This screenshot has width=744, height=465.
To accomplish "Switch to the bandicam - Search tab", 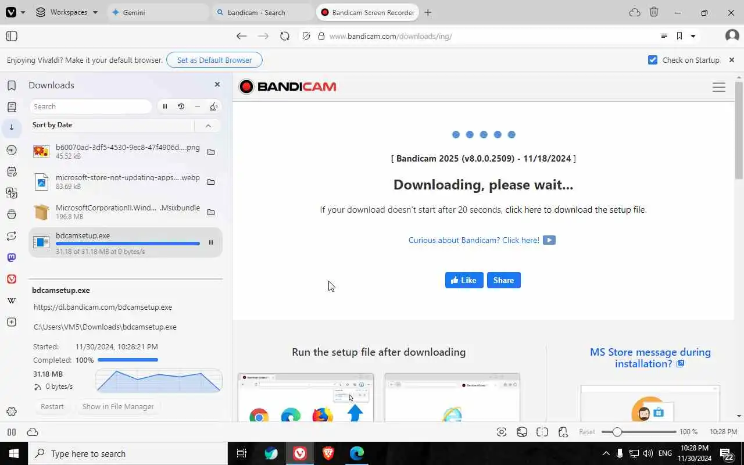I will click(263, 12).
